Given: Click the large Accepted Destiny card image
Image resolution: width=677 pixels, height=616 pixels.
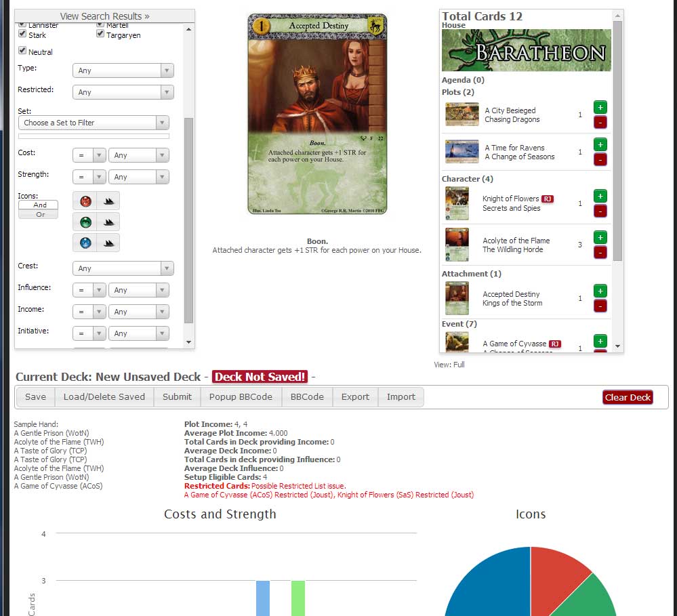Looking at the screenshot, I should [317, 114].
